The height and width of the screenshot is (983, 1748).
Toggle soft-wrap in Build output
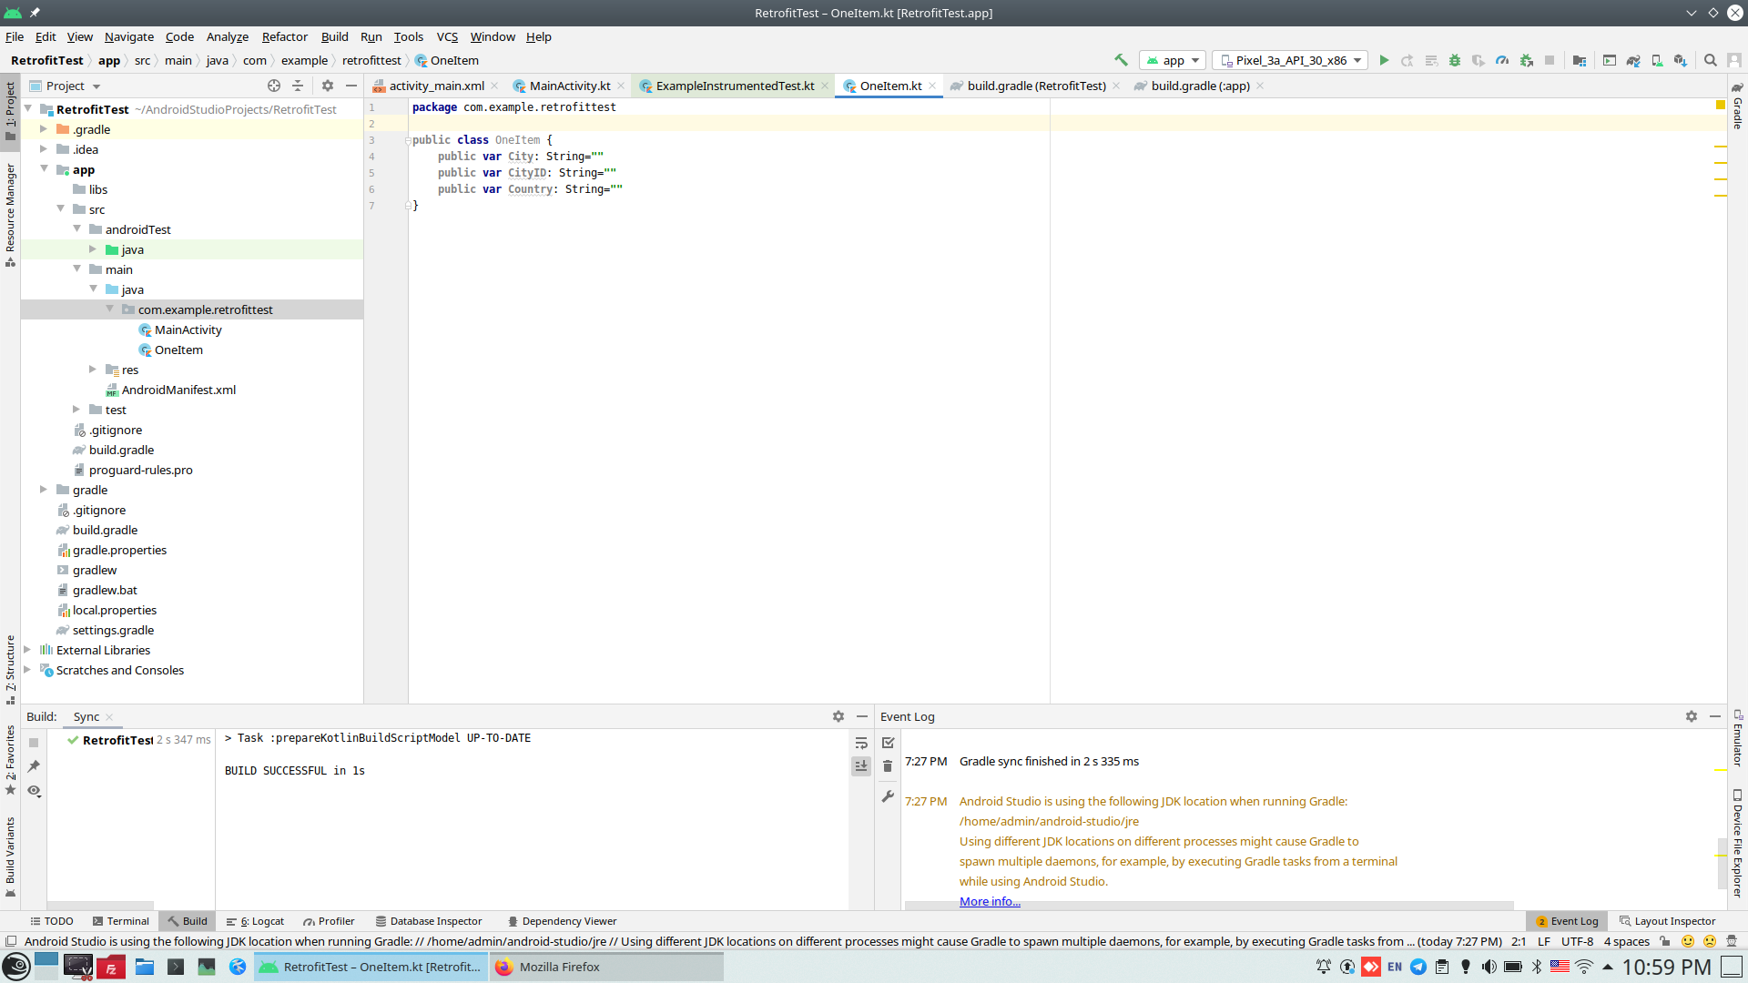pos(861,743)
